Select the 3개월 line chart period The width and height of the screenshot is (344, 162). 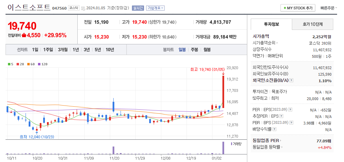point(63,50)
